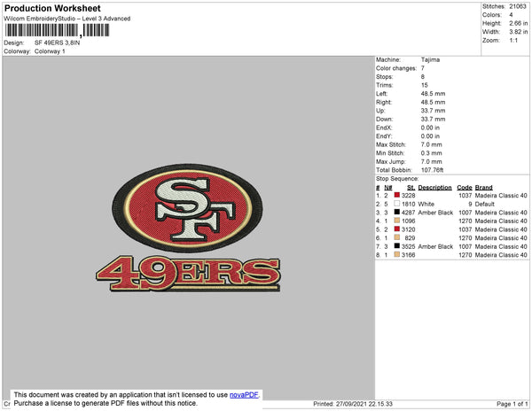The height and width of the screenshot is (411, 532).
Task: Click the Max Stitch value 7.0 mm
Action: coord(432,144)
